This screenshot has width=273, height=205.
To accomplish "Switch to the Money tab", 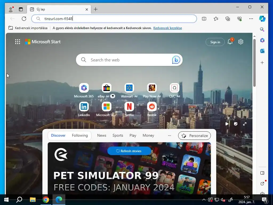I will [148, 135].
